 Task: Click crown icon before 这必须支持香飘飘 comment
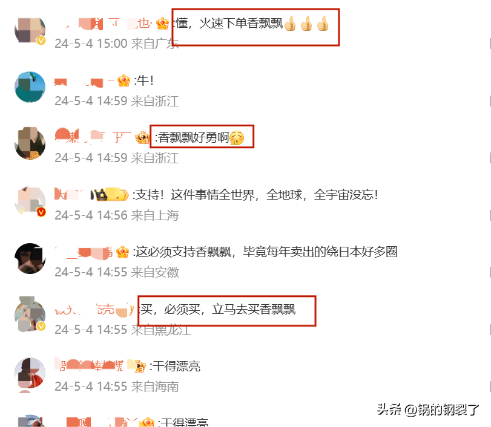(122, 252)
